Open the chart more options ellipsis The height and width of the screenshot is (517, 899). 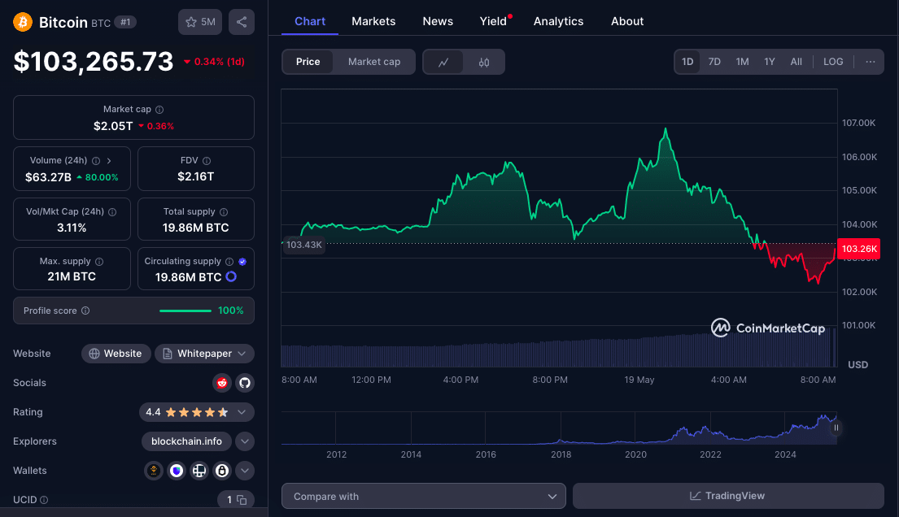point(871,61)
